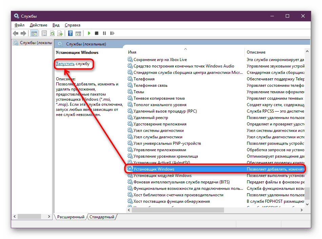This screenshot has height=239, width=322.
Task: Select Службы (локальные) in the tree
Action: (x=33, y=43)
